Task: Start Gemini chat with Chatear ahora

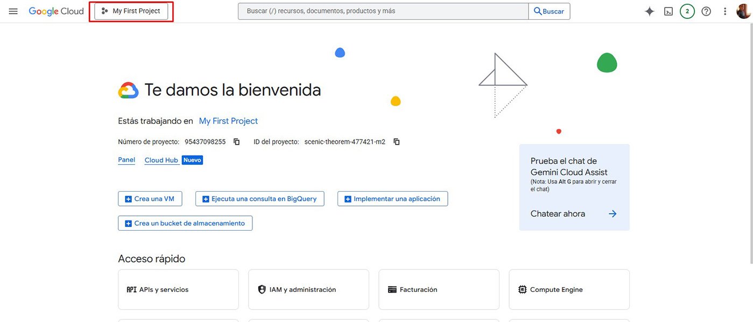Action: coord(558,213)
